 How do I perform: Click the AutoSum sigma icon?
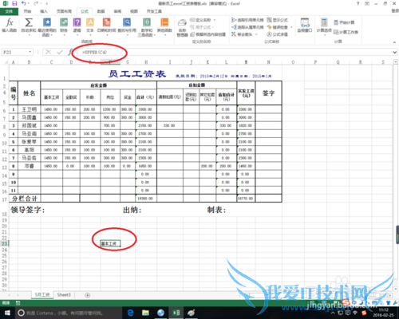pyautogui.click(x=29, y=23)
